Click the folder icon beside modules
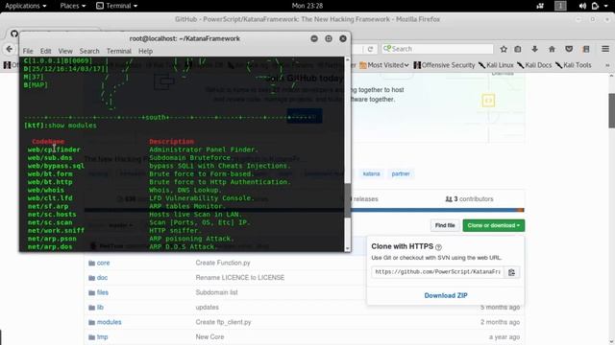Screen dimensions: 615x345 [91, 323]
